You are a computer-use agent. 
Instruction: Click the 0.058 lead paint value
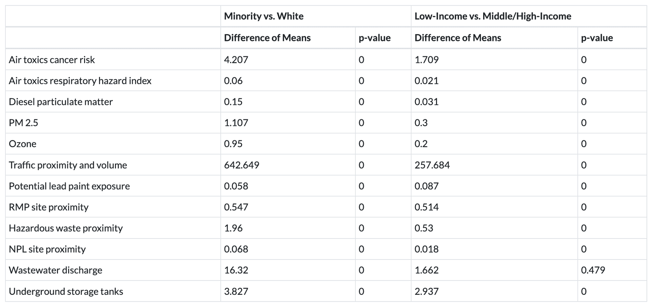click(236, 186)
